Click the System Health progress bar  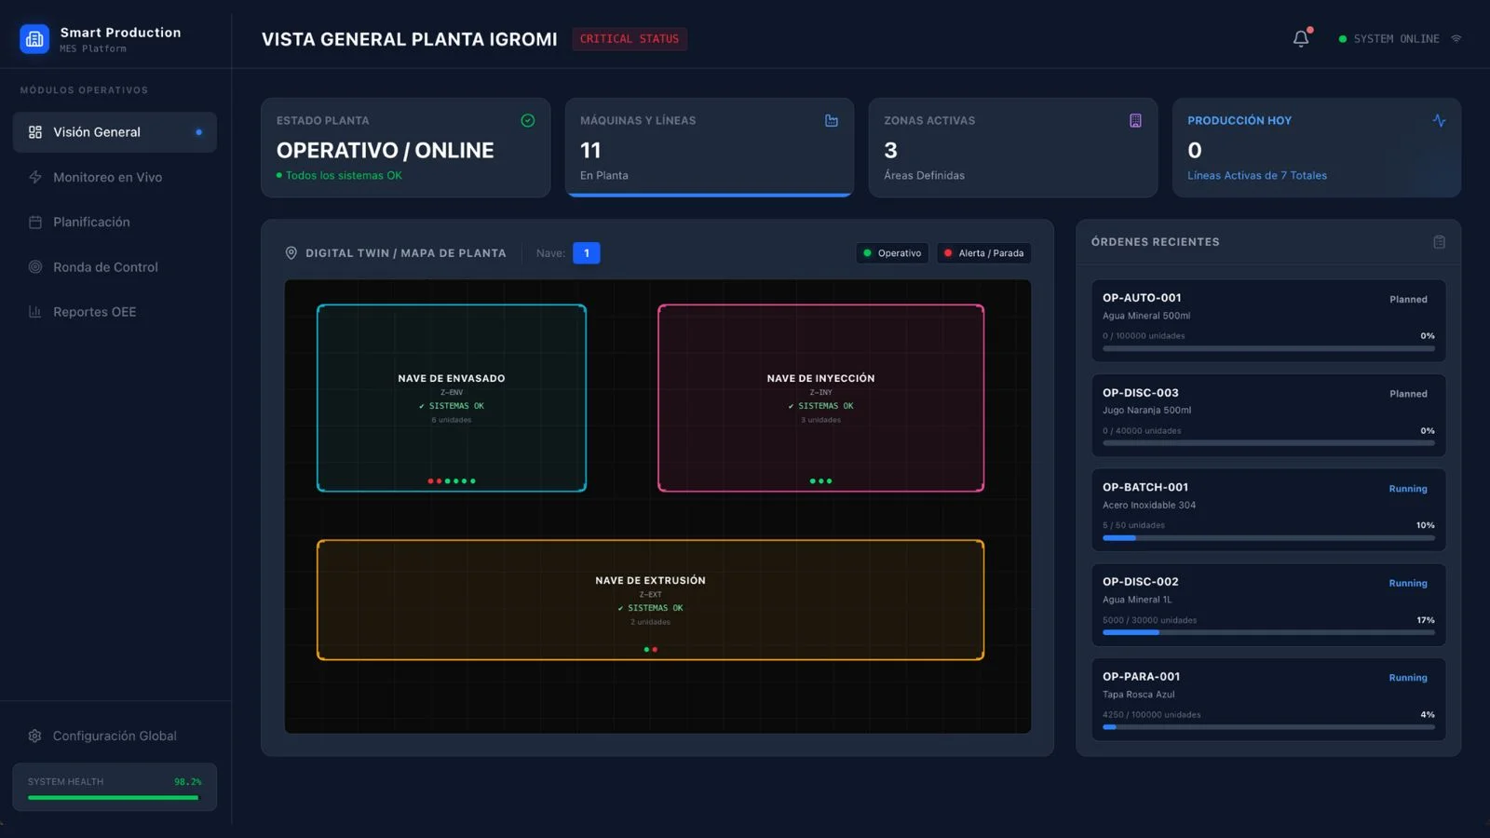pos(113,797)
